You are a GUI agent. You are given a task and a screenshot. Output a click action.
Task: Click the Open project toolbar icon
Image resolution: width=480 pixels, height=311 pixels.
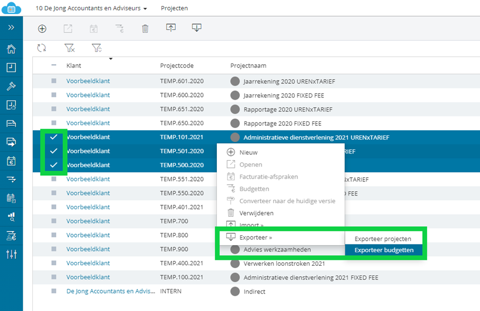[x=68, y=29]
